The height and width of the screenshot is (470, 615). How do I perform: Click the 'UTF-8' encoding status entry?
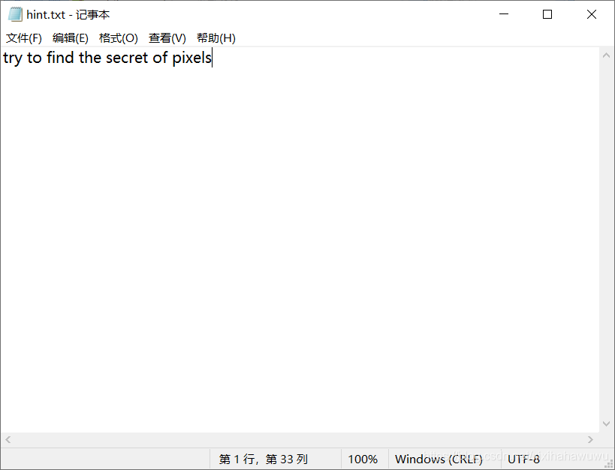[523, 459]
